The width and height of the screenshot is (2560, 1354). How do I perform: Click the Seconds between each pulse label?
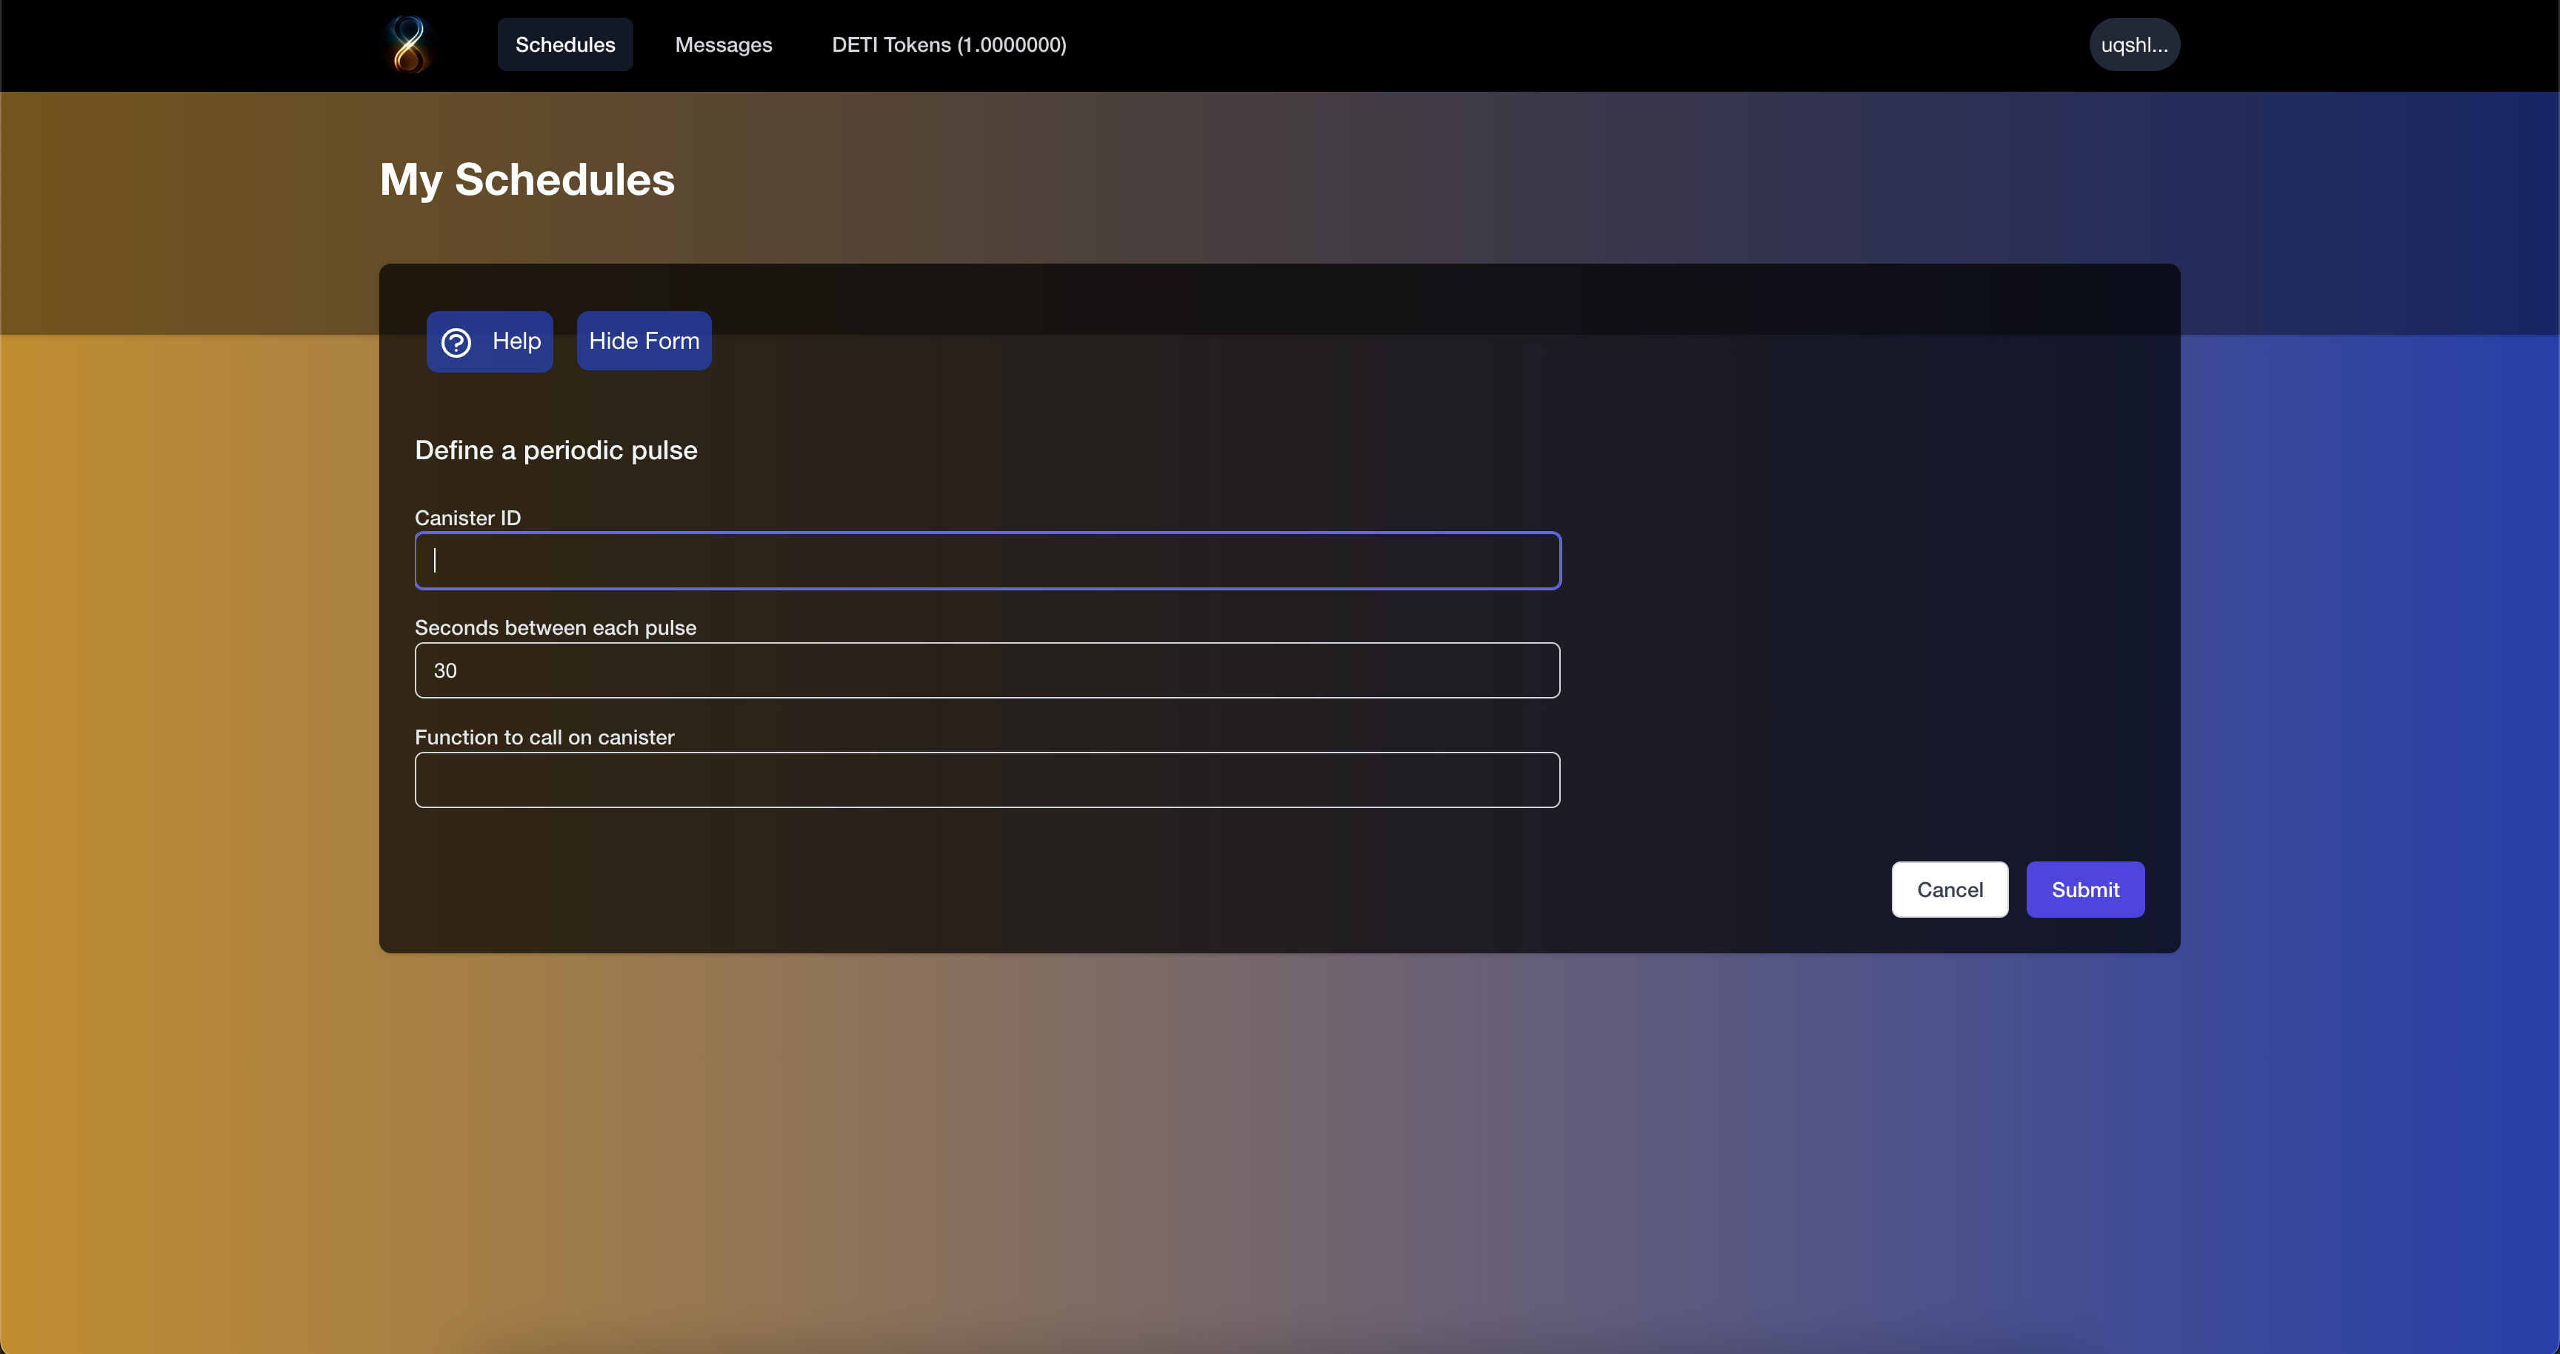[555, 628]
